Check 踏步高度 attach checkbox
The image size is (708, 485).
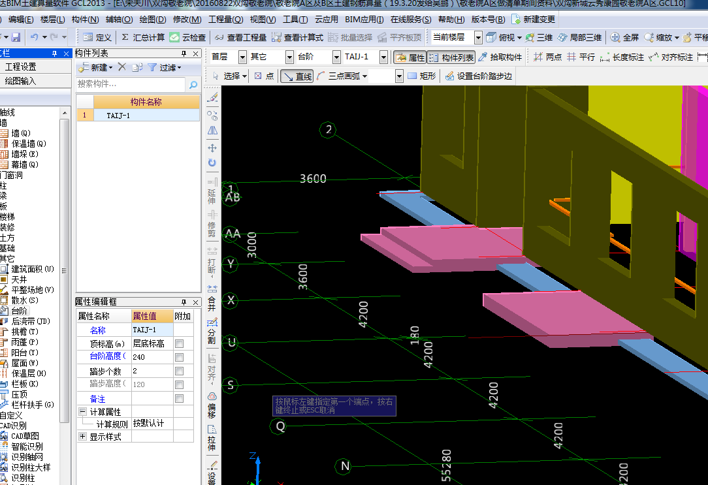coord(179,385)
